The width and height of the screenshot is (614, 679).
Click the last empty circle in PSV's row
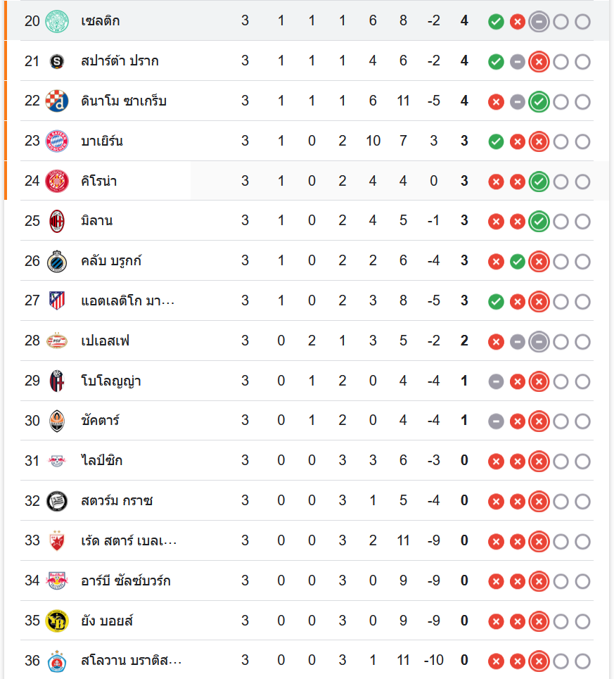coord(582,342)
